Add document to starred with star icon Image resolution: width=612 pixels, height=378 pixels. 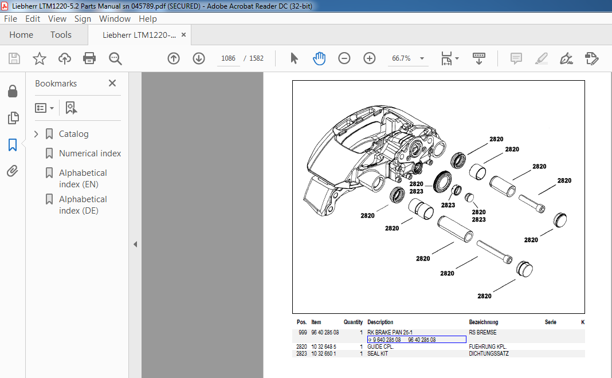coord(40,58)
